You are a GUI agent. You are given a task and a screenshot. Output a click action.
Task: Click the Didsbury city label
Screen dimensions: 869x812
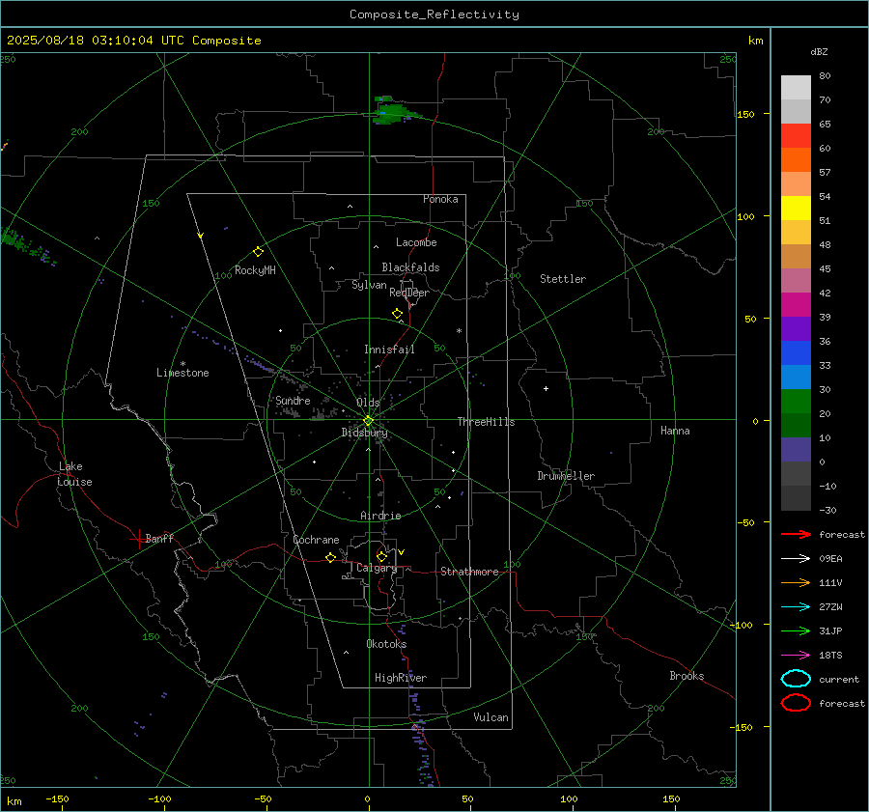[x=365, y=433]
